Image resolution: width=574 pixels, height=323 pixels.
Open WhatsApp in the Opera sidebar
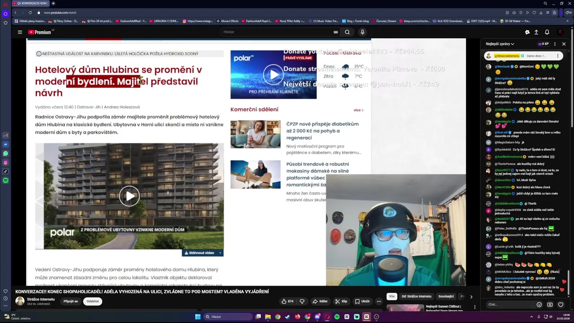[5, 153]
